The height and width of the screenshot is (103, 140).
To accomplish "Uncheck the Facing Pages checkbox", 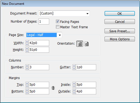I will (x=58, y=22).
